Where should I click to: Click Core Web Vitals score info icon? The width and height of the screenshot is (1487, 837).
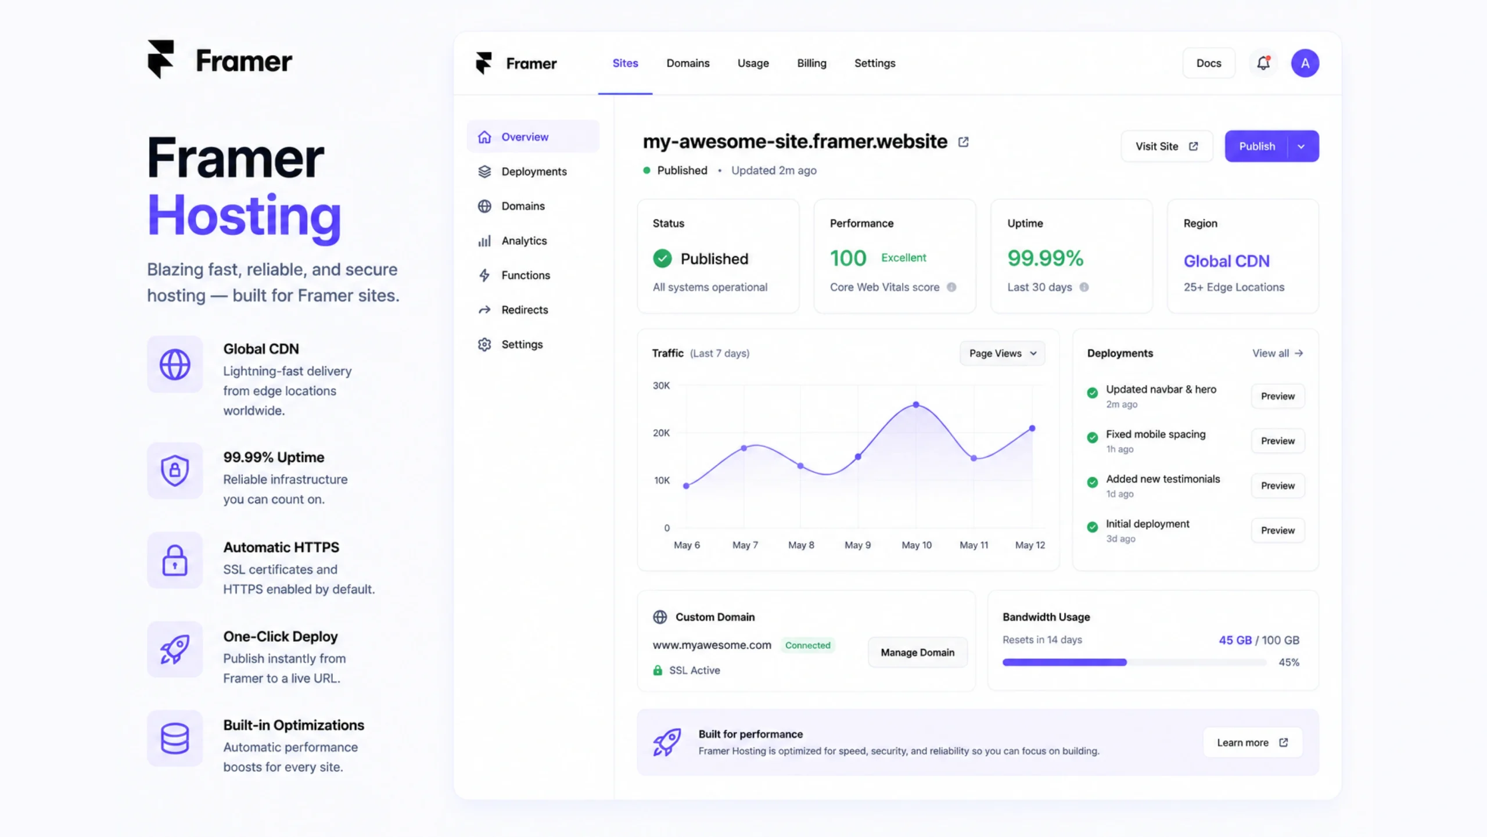click(951, 287)
